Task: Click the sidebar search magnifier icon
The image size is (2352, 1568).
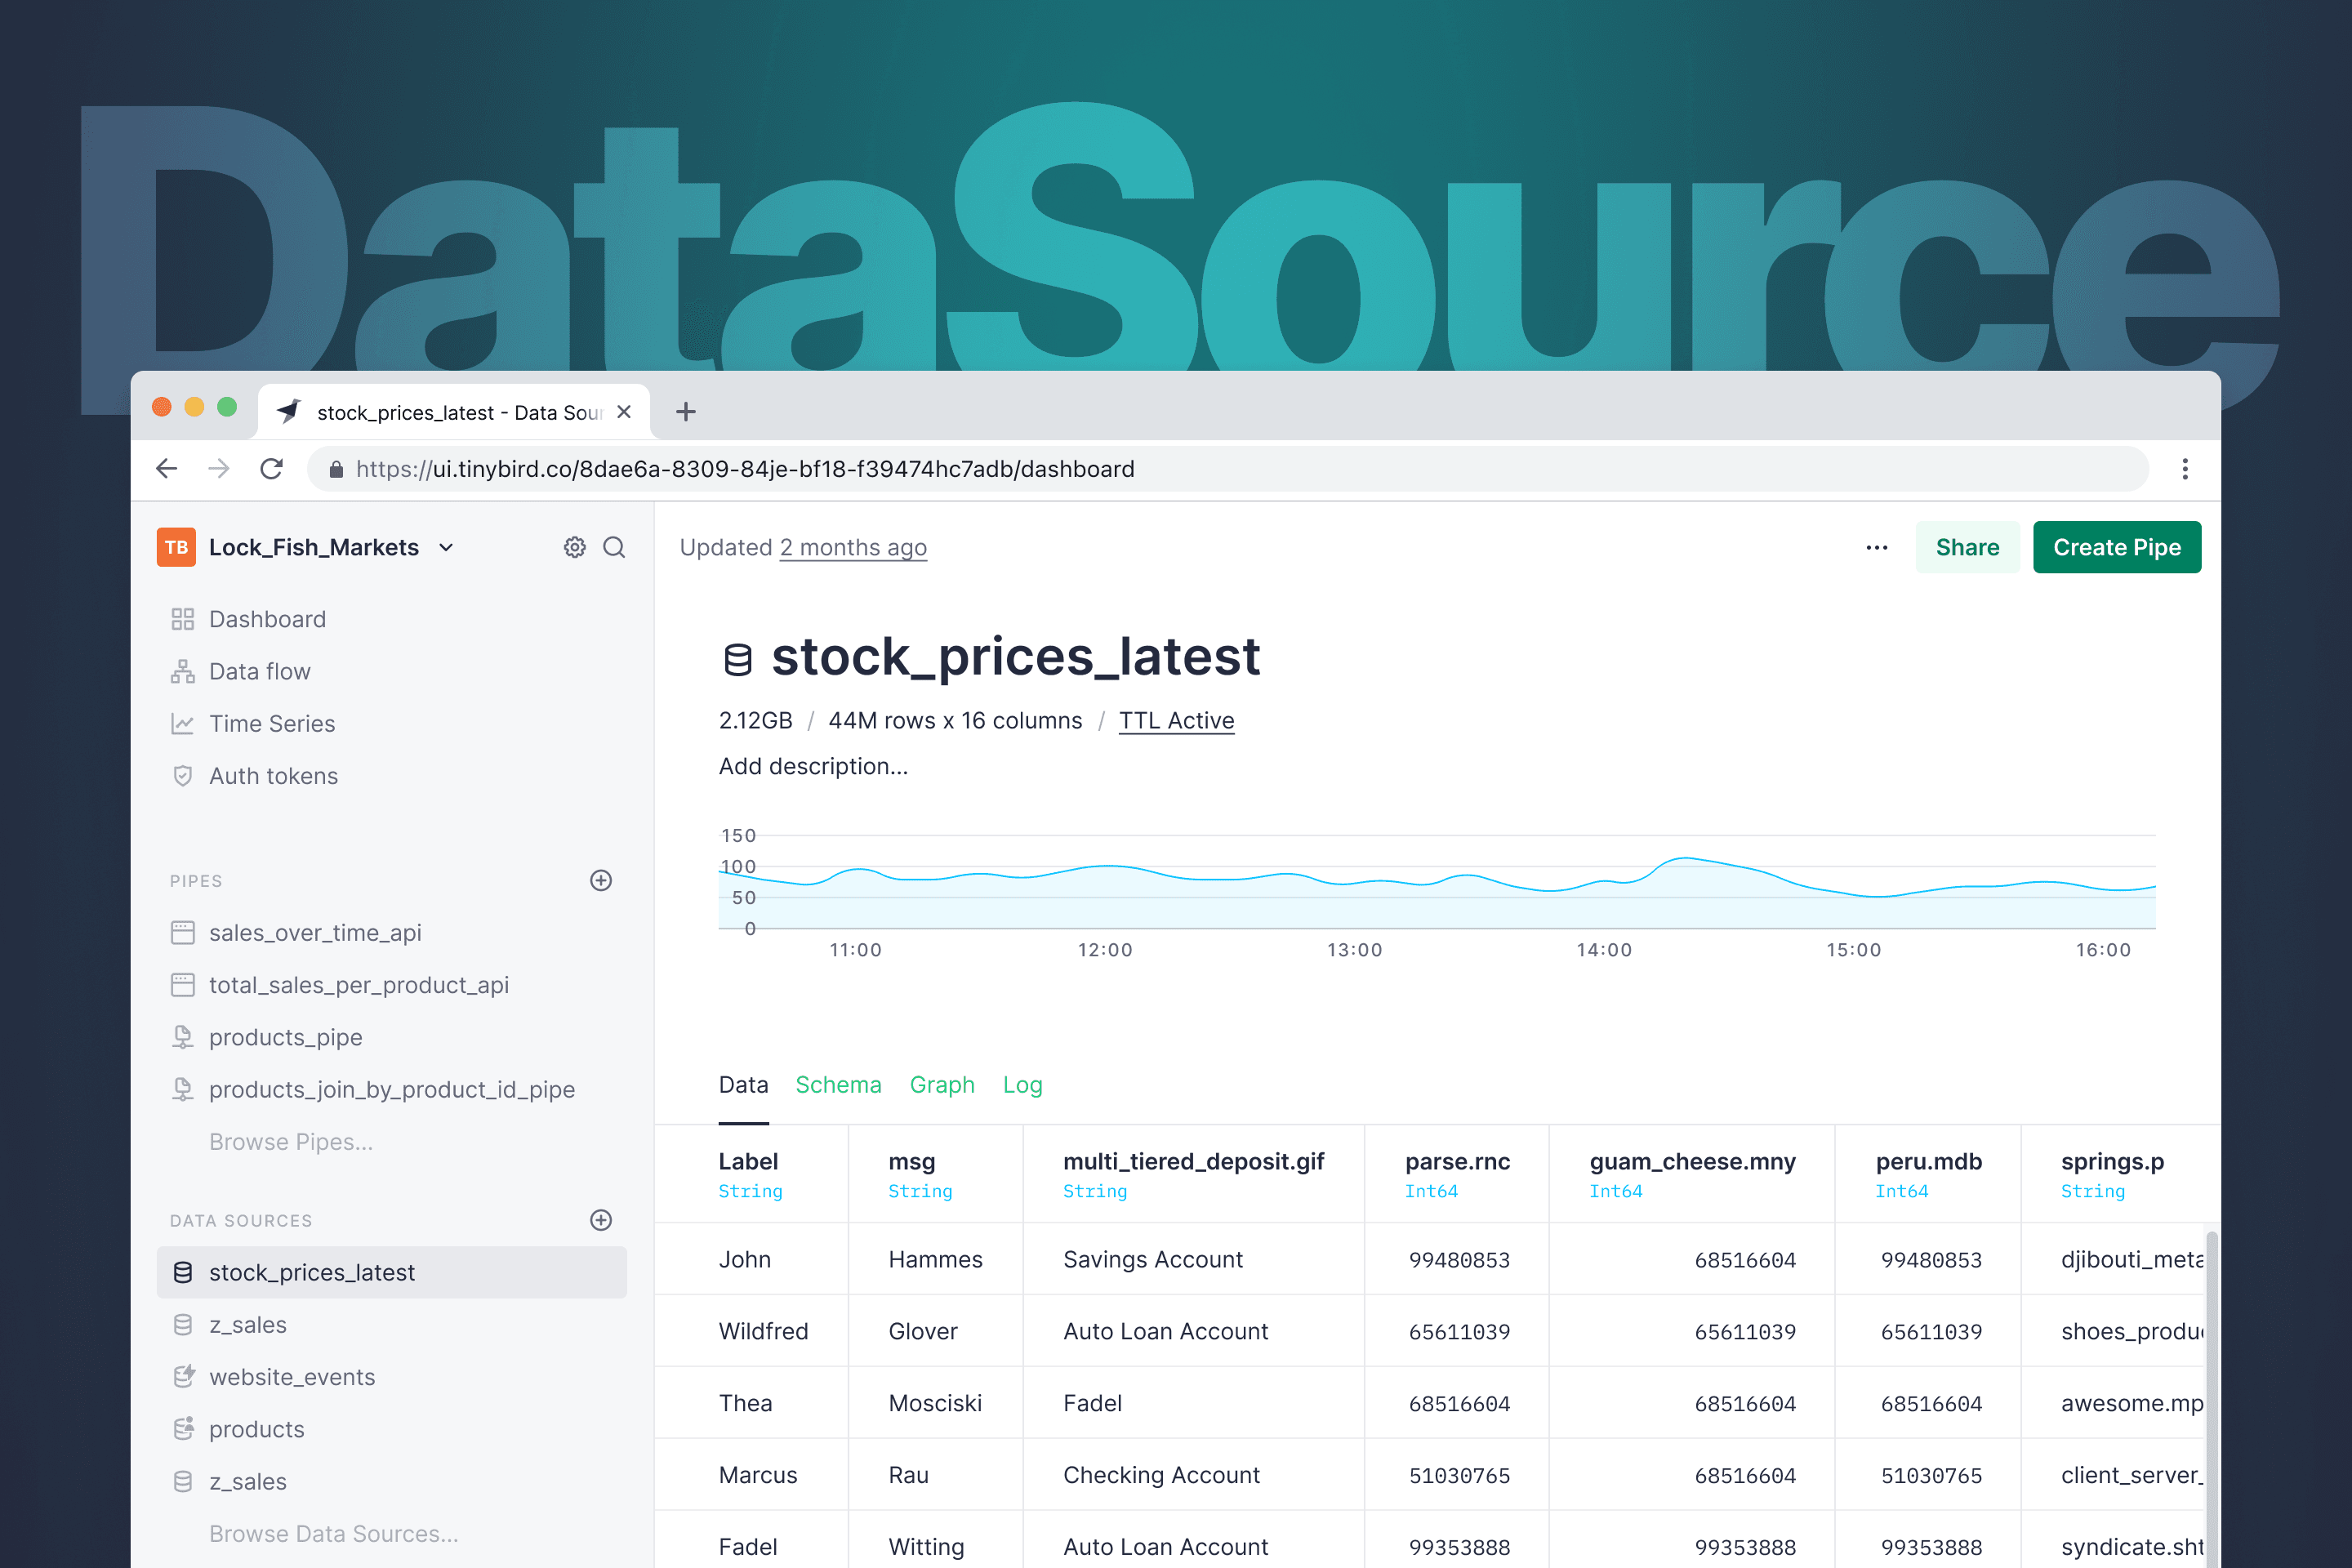Action: [x=614, y=547]
